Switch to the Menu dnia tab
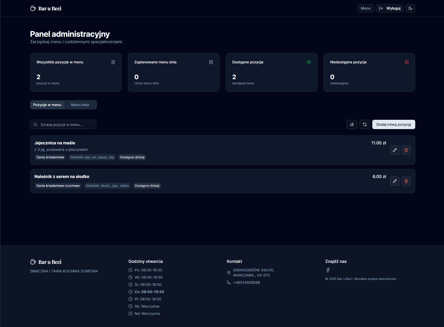This screenshot has height=327, width=444. pyautogui.click(x=80, y=105)
